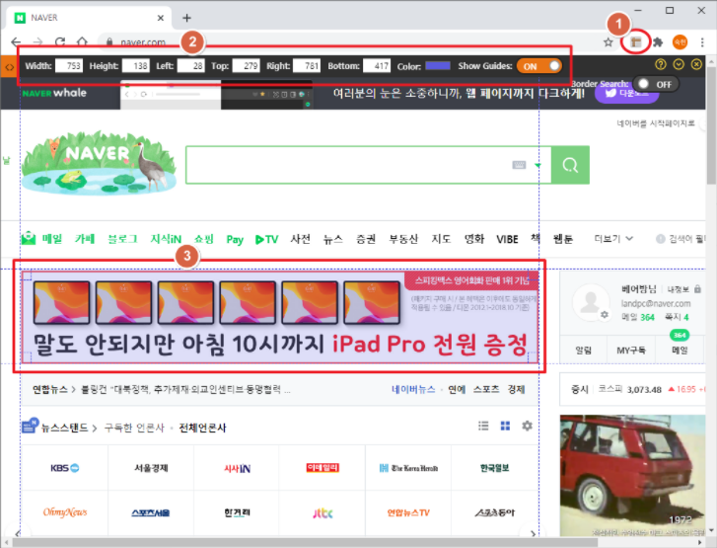Open the 한겨레 press logo
Screen dimensions: 717x548
click(x=237, y=513)
